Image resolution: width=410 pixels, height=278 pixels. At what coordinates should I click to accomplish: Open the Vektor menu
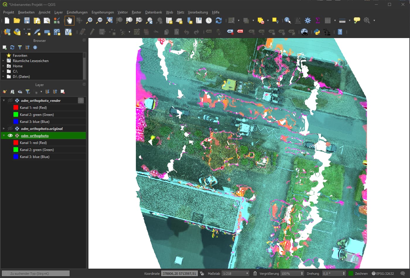tap(122, 12)
